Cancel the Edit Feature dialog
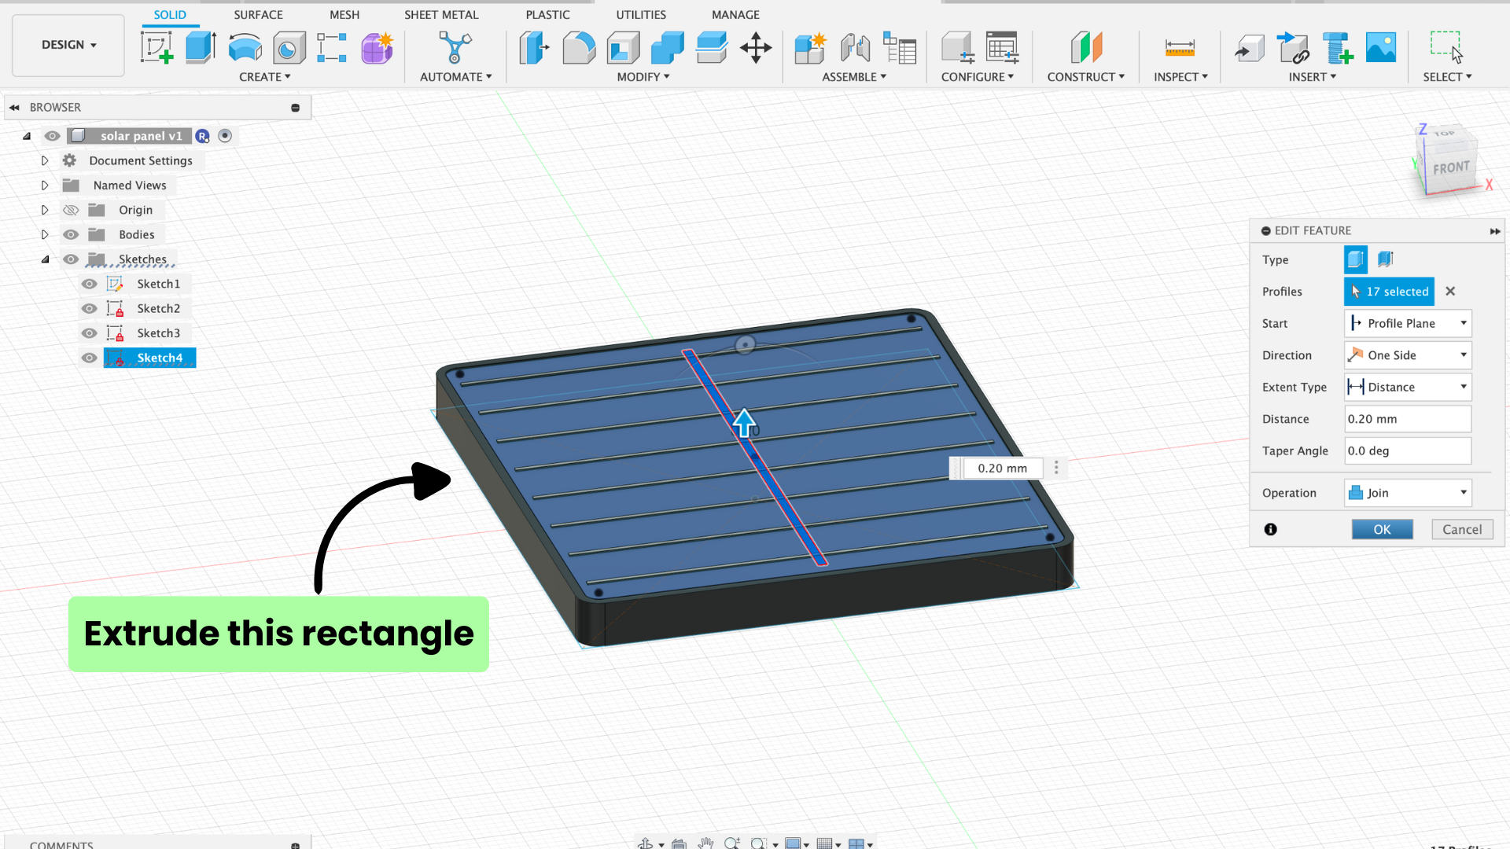This screenshot has height=849, width=1510. 1462,529
